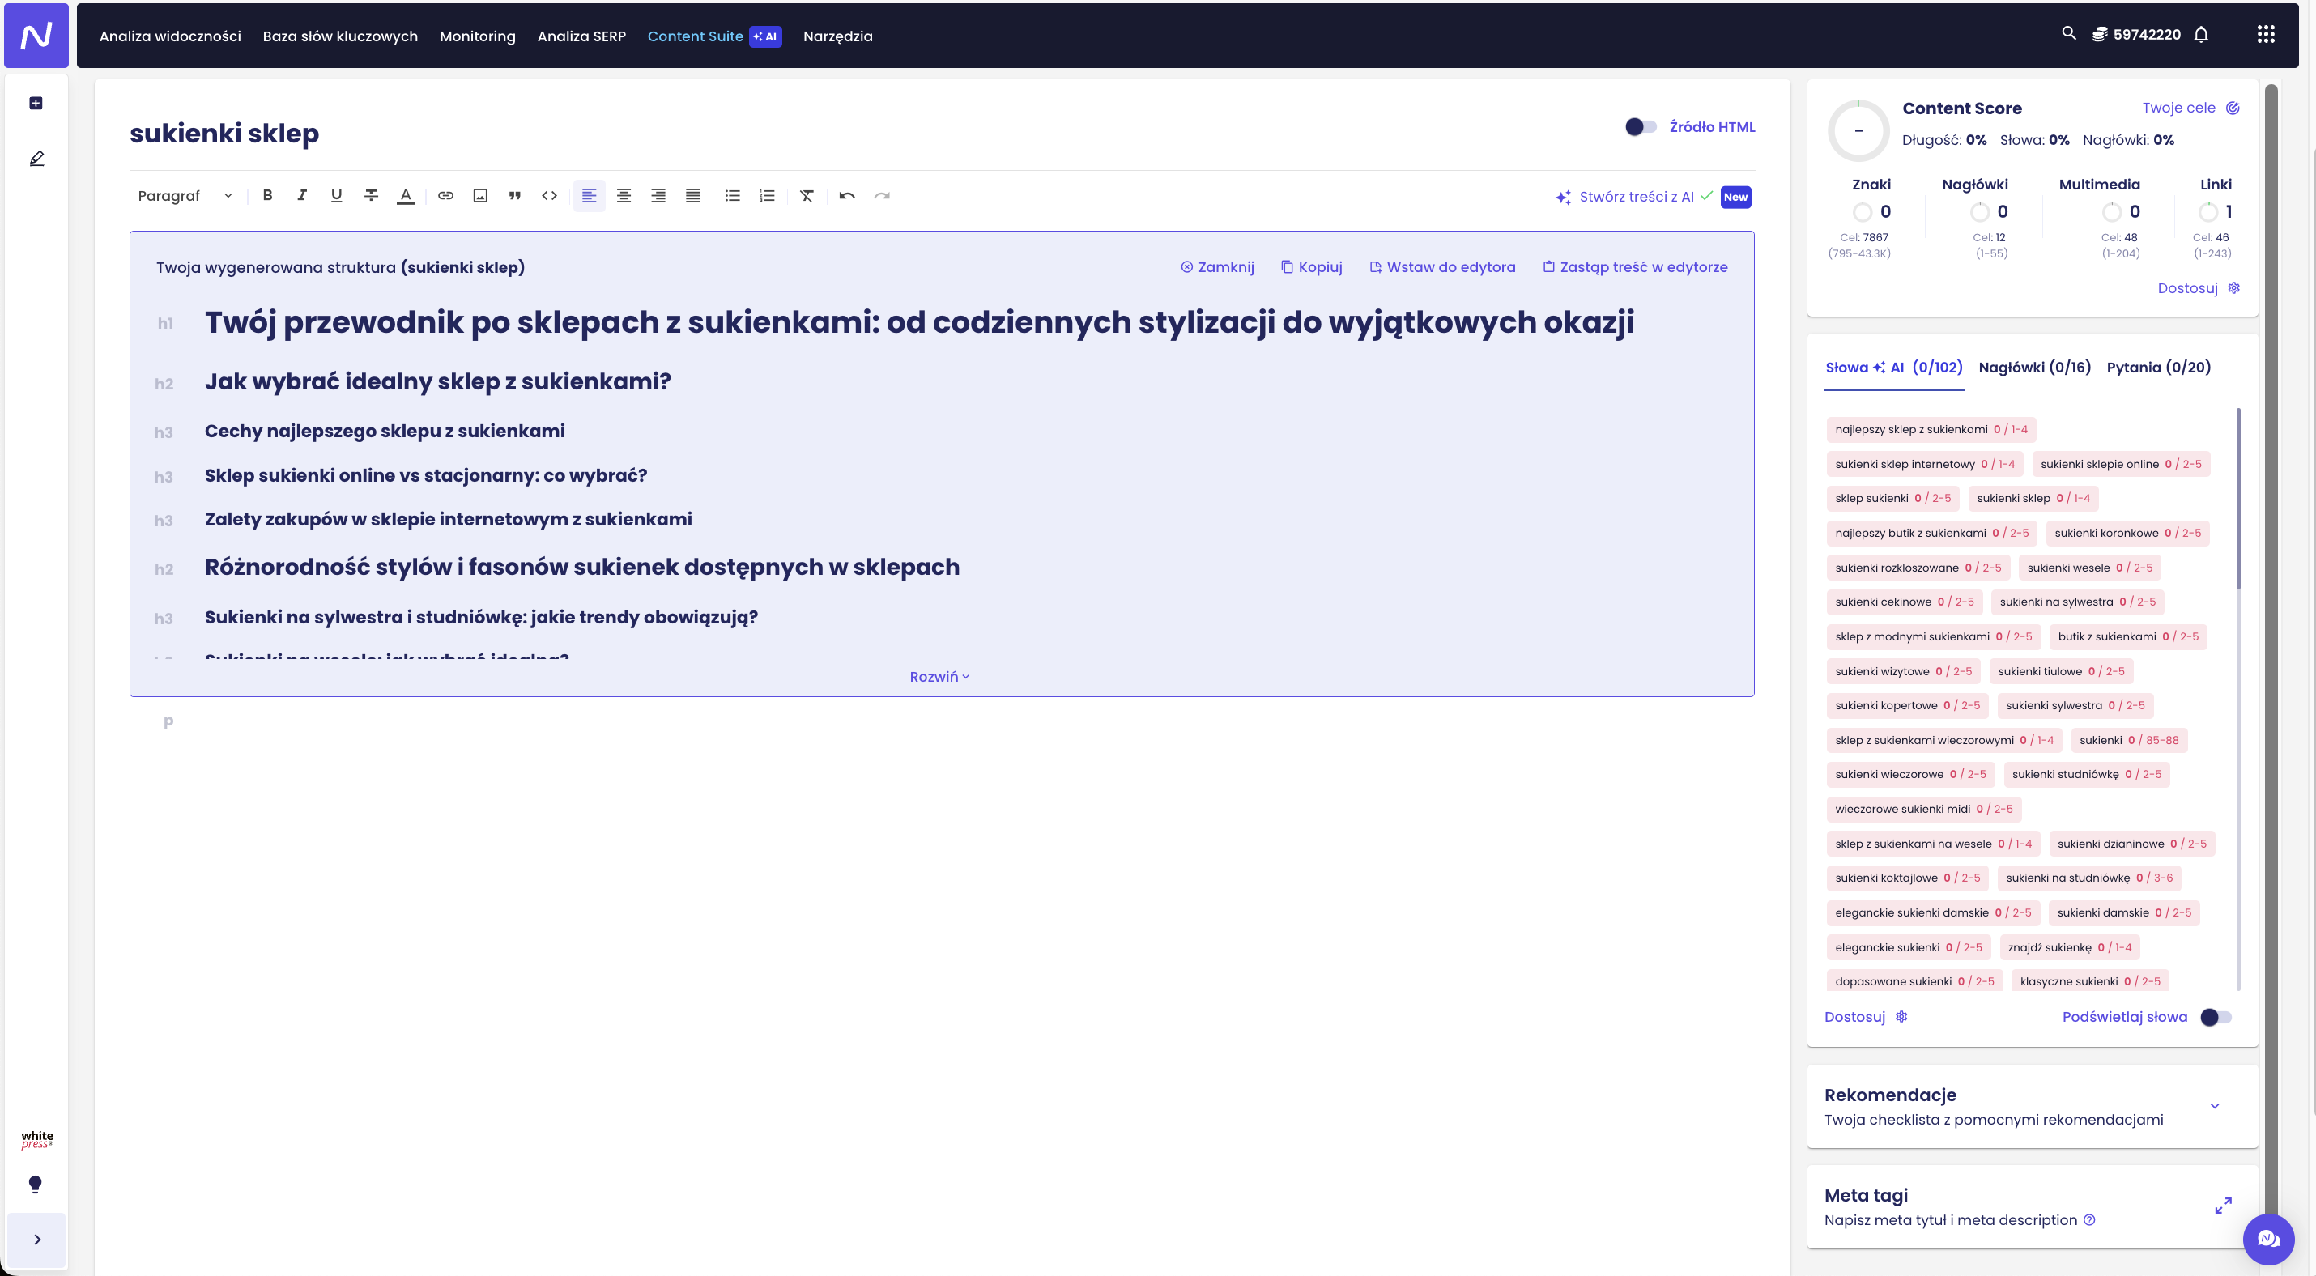Switch to the Nagłówki (0/16) tab
2316x1276 pixels.
coord(2034,368)
